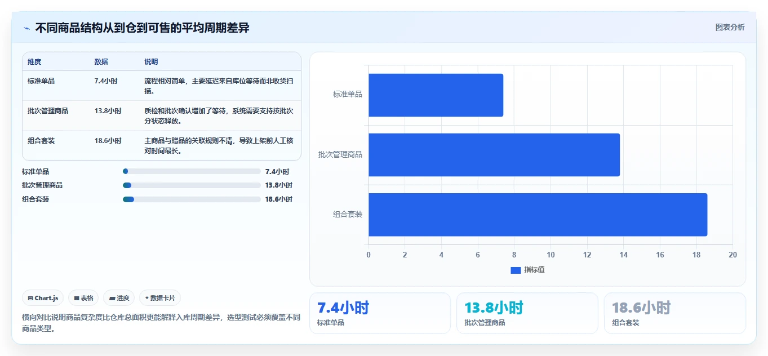Click the 批次管理商品 label in progress list
The height and width of the screenshot is (356, 768).
(x=42, y=185)
